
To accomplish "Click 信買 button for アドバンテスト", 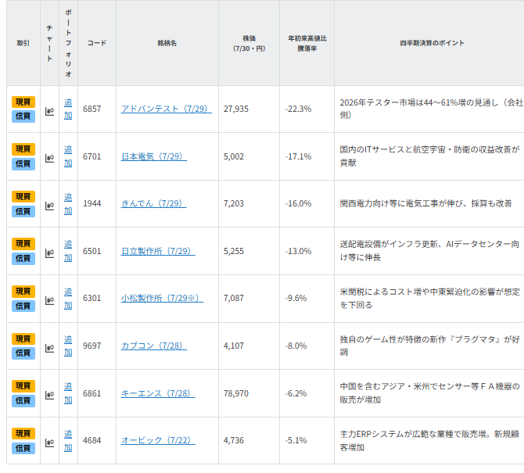I will coord(23,116).
